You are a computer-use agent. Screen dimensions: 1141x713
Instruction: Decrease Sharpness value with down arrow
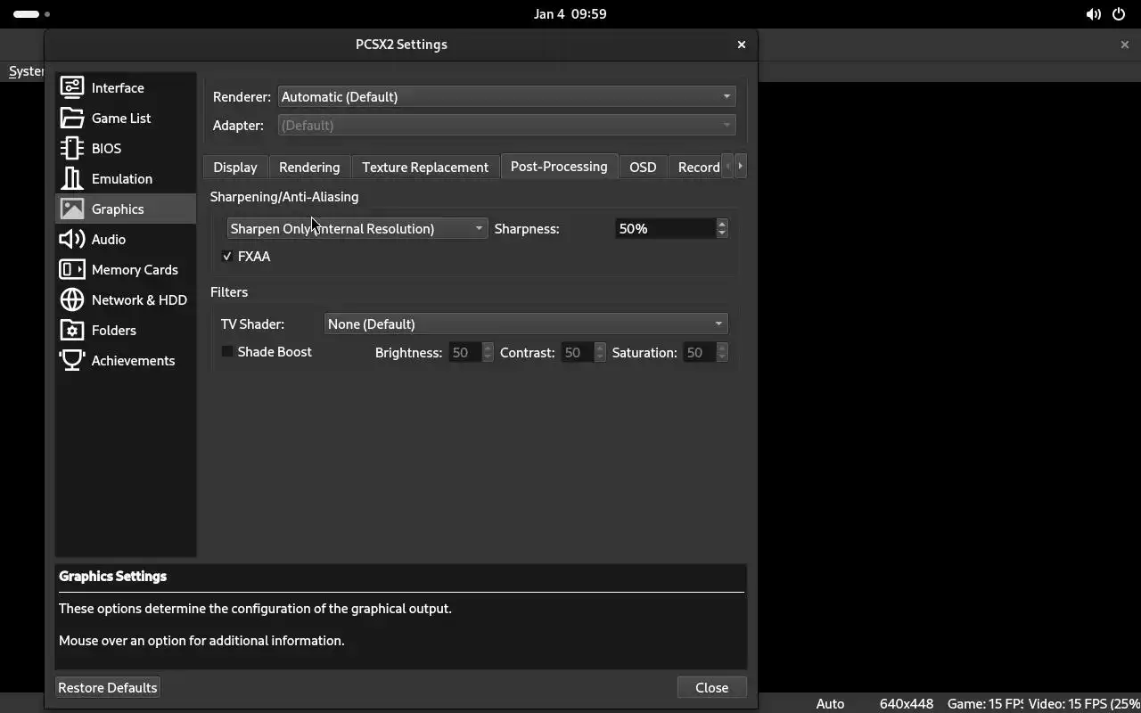pyautogui.click(x=722, y=234)
